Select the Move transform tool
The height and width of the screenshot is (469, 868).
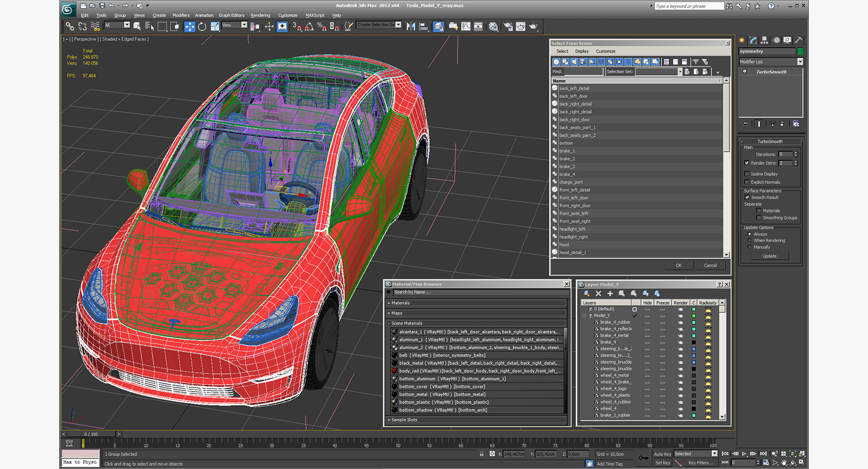point(189,26)
